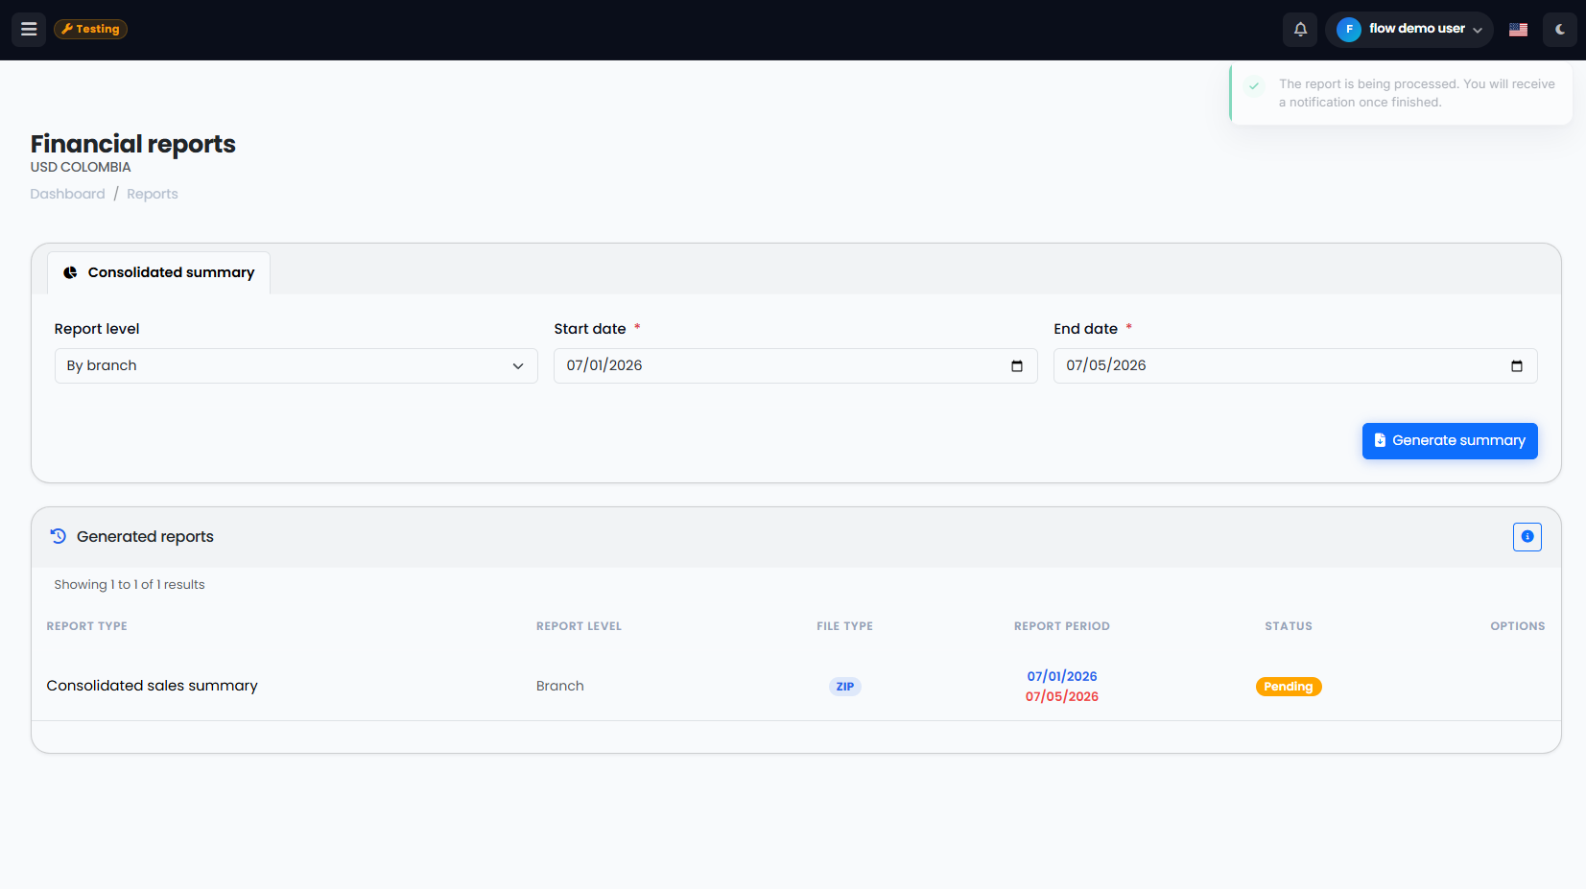Select the Consolidated summary tab

click(x=158, y=272)
